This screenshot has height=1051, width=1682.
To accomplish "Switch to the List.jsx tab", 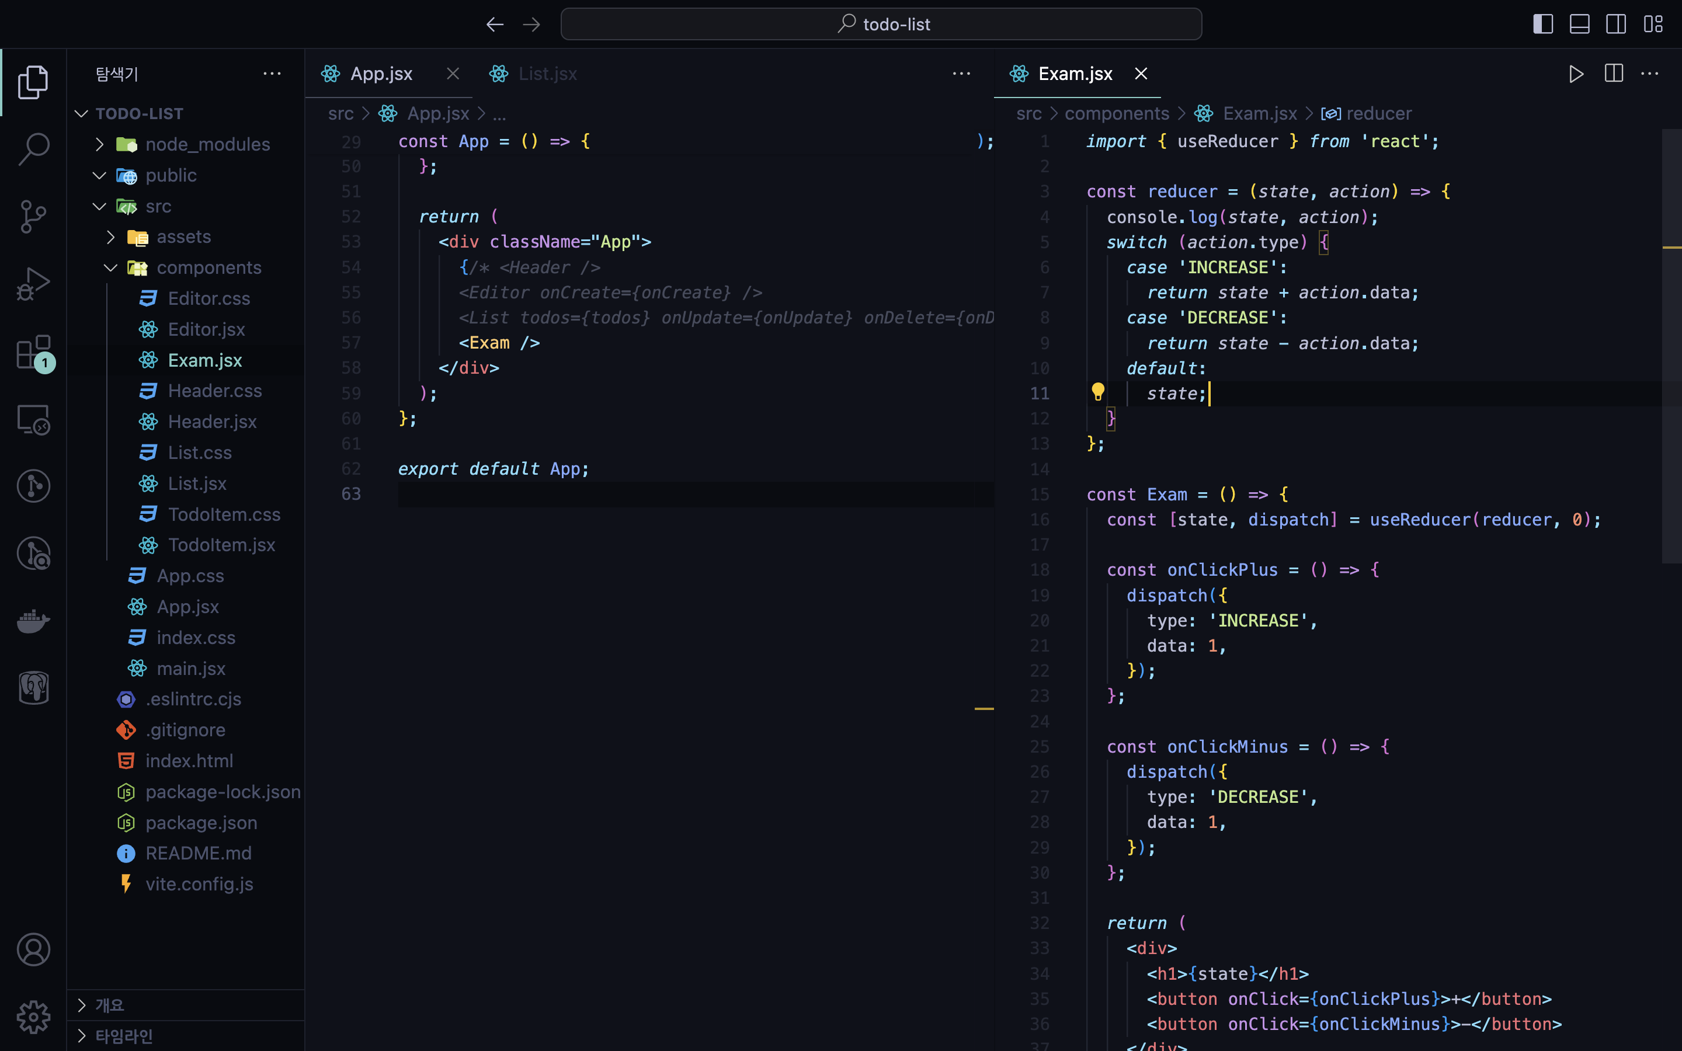I will 547,74.
